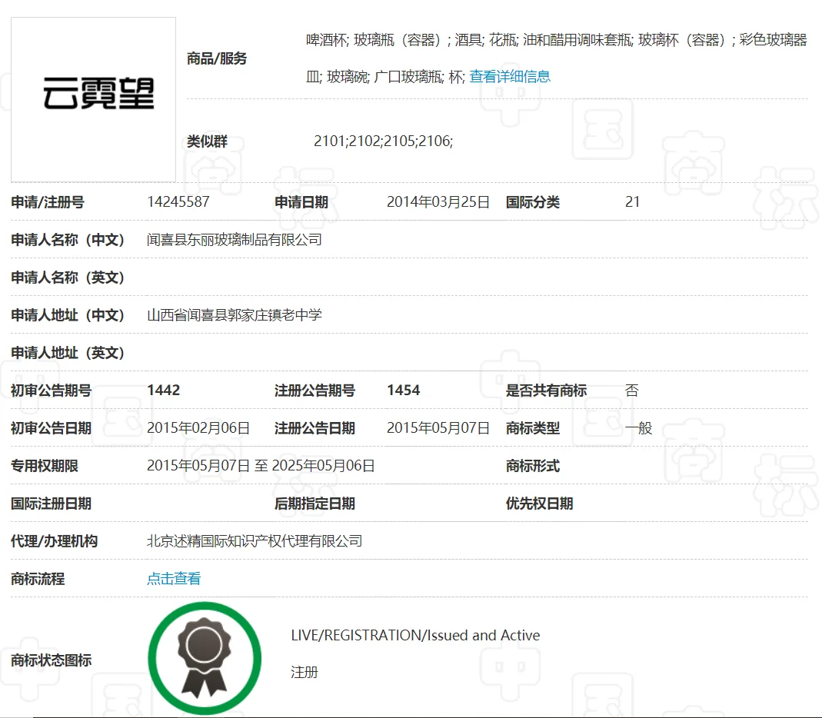Screen dimensions: 822x718
Task: Click the trademark type value 一般
Action: coord(638,428)
